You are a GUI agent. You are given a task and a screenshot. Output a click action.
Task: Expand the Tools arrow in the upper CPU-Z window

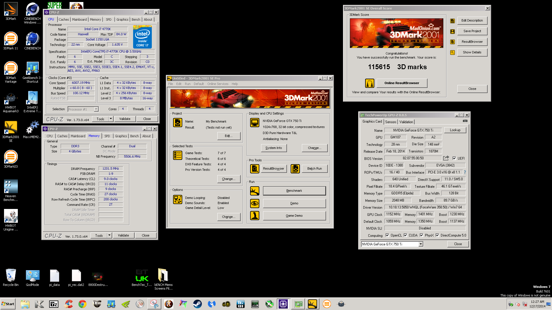click(x=111, y=119)
